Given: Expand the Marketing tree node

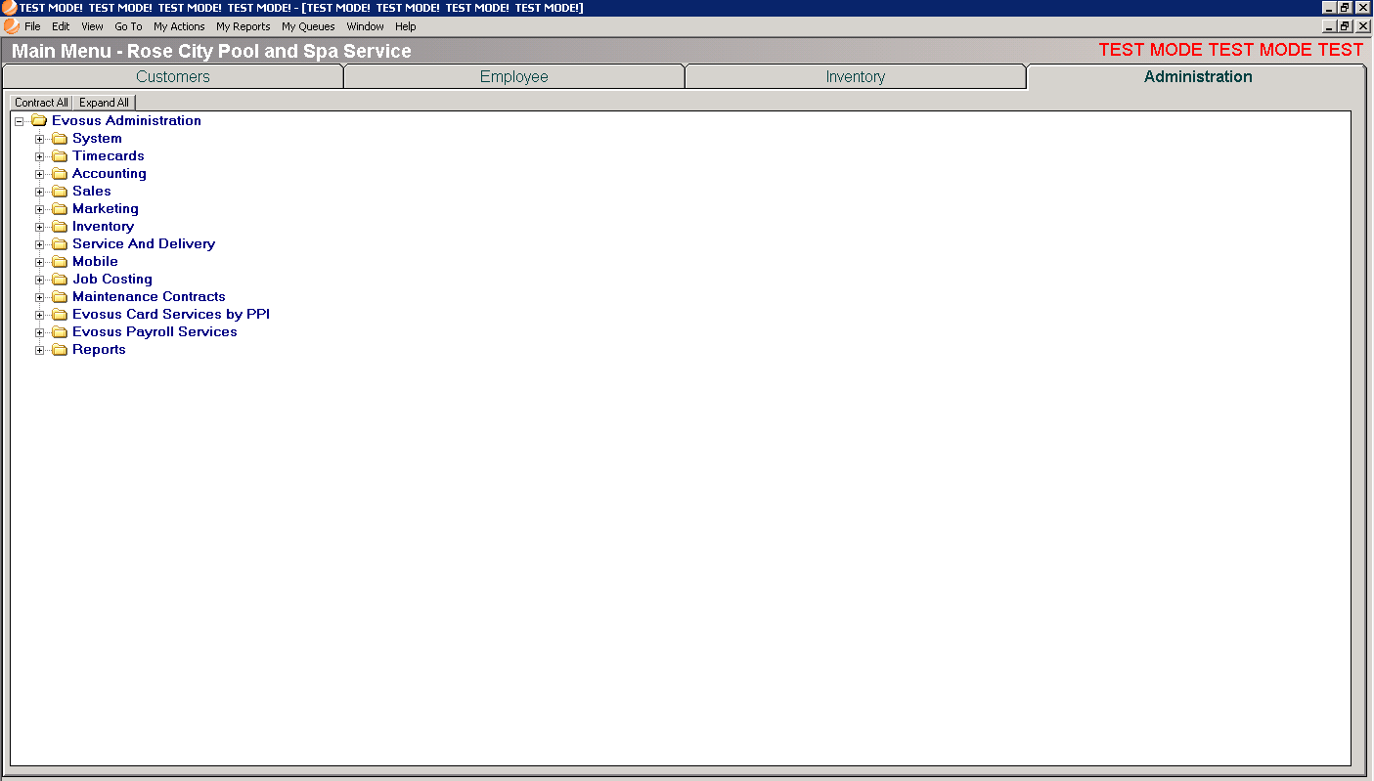Looking at the screenshot, I should pyautogui.click(x=40, y=209).
